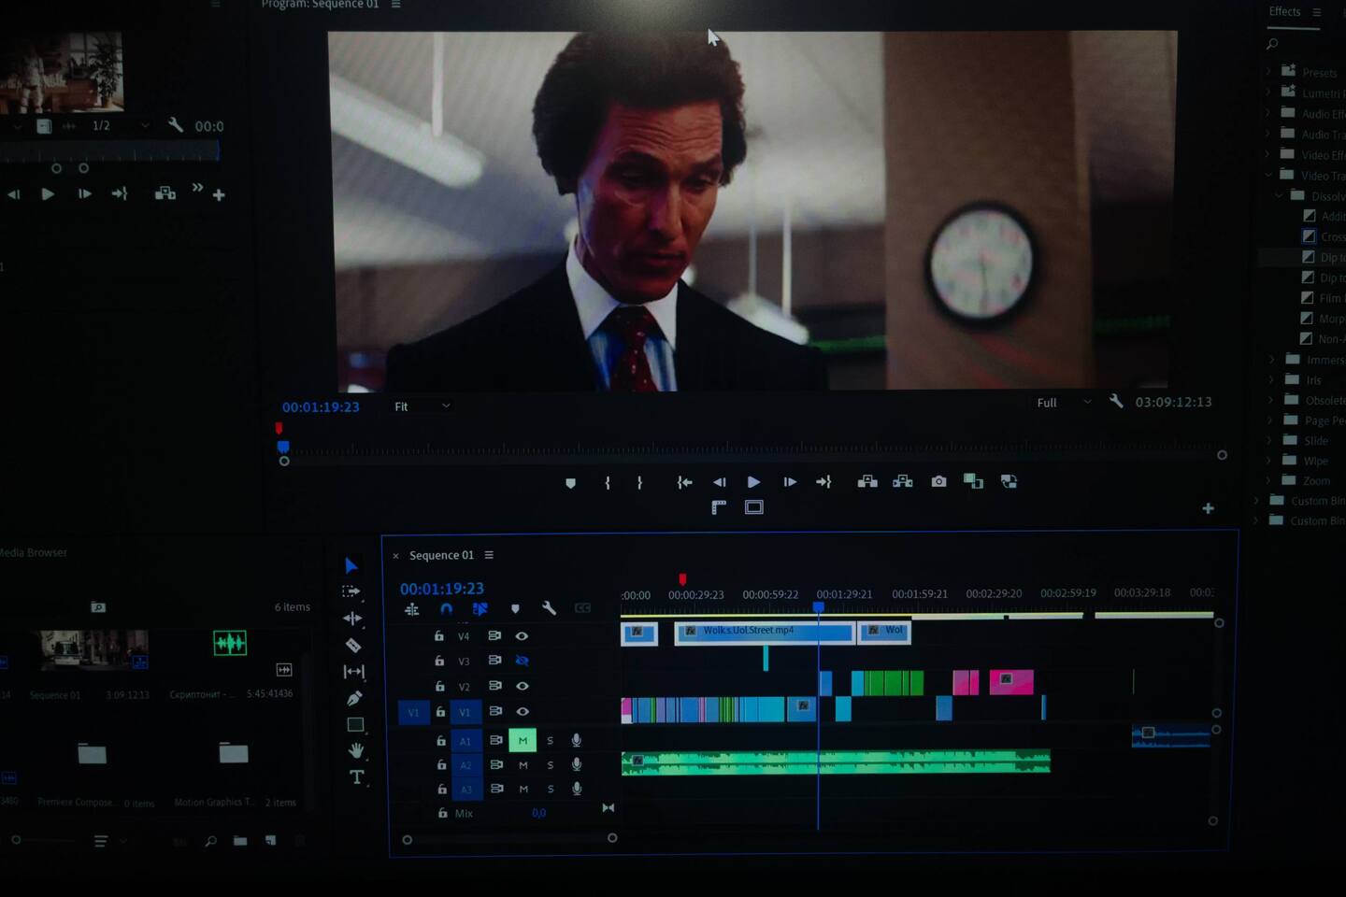Open timeline display settings wrench
The image size is (1346, 897).
(549, 608)
